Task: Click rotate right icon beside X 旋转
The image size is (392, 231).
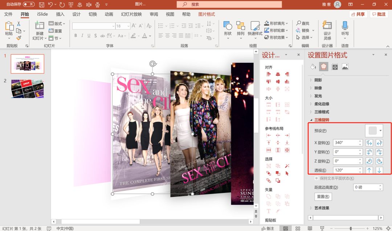Action: (379, 143)
